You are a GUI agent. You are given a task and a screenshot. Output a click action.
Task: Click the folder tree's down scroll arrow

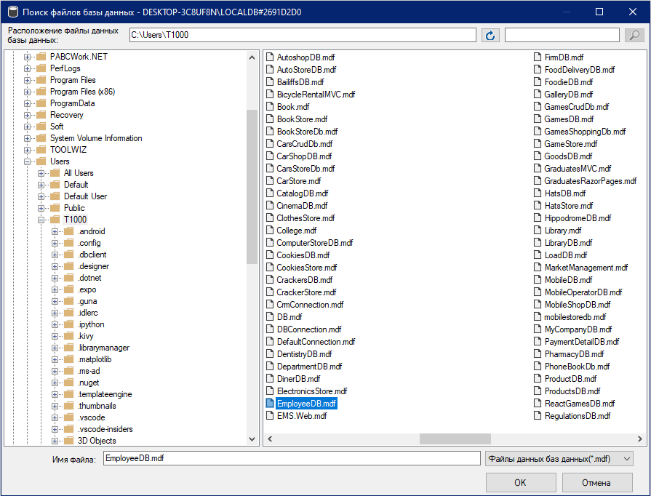pyautogui.click(x=252, y=439)
